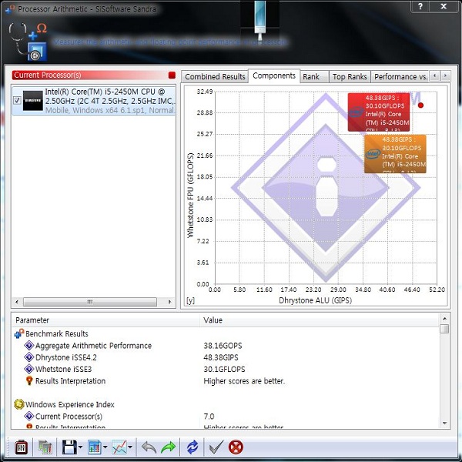Image resolution: width=462 pixels, height=462 pixels.
Task: Click red result data point on chart
Action: [x=420, y=105]
